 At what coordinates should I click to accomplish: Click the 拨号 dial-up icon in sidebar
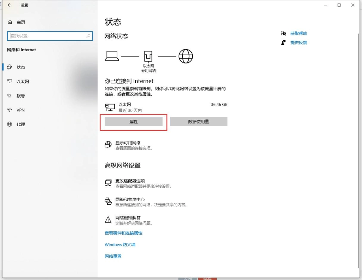click(10, 96)
